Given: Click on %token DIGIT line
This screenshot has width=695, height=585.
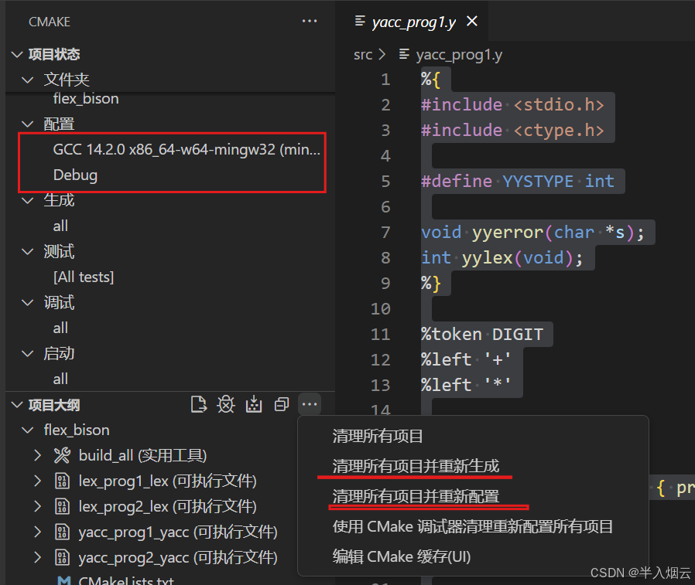Looking at the screenshot, I should (482, 335).
